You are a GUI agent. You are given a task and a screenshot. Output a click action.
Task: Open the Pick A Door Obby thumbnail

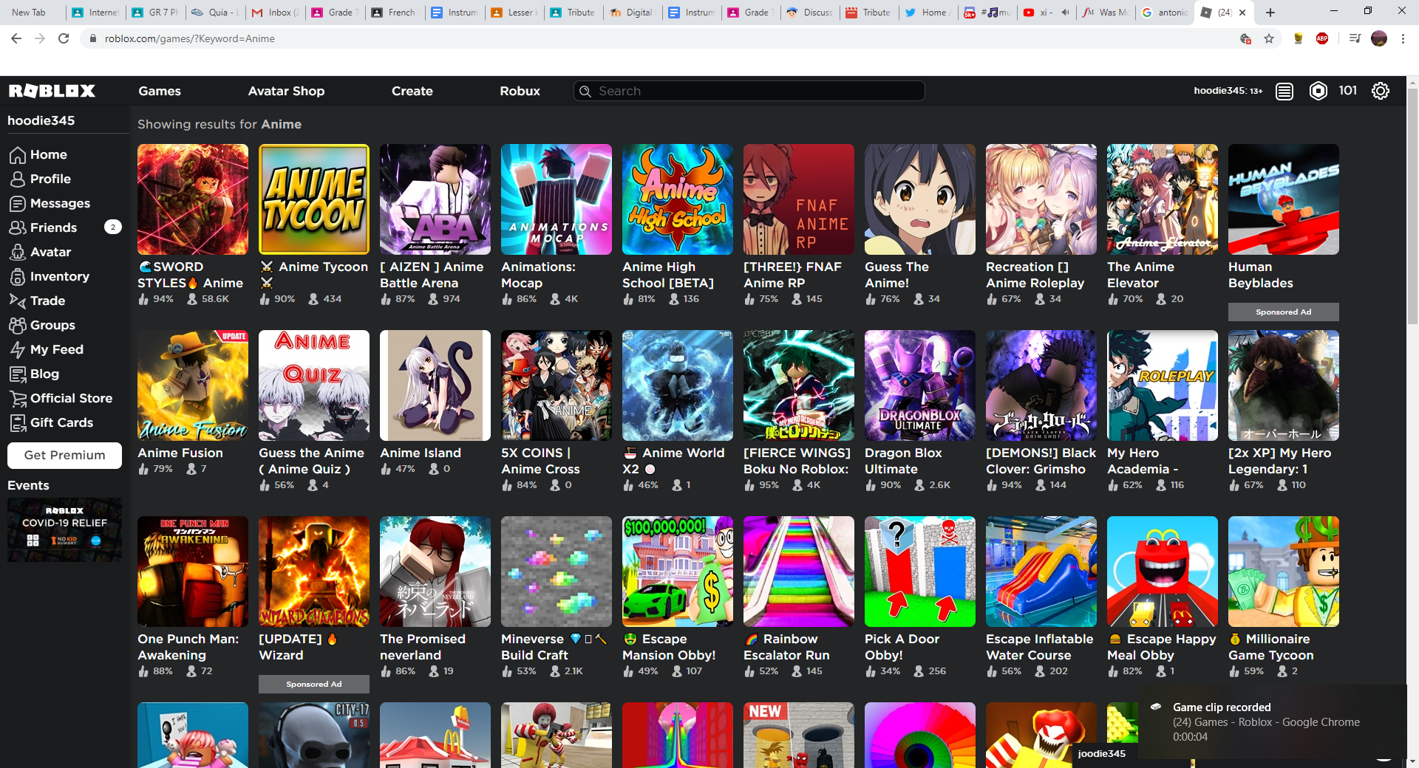click(x=920, y=572)
